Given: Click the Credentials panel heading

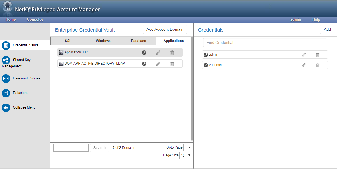Looking at the screenshot, I should [211, 30].
